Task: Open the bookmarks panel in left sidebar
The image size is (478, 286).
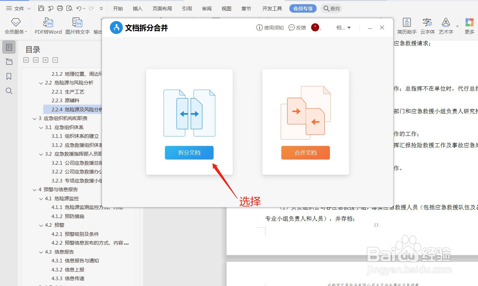Action: (x=9, y=76)
